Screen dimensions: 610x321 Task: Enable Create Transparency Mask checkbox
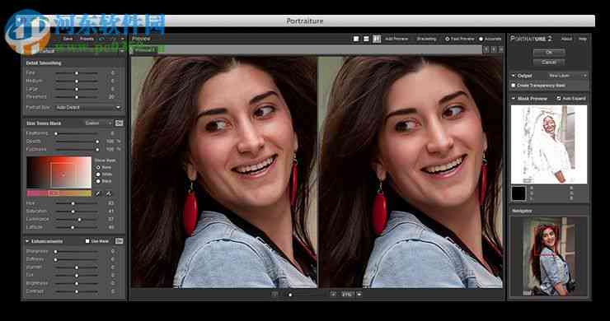pyautogui.click(x=514, y=85)
